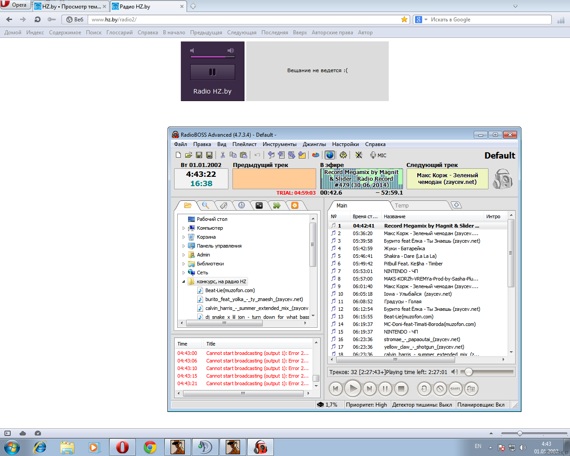
Task: Pause the Radio HZ.by web player
Action: [x=212, y=72]
